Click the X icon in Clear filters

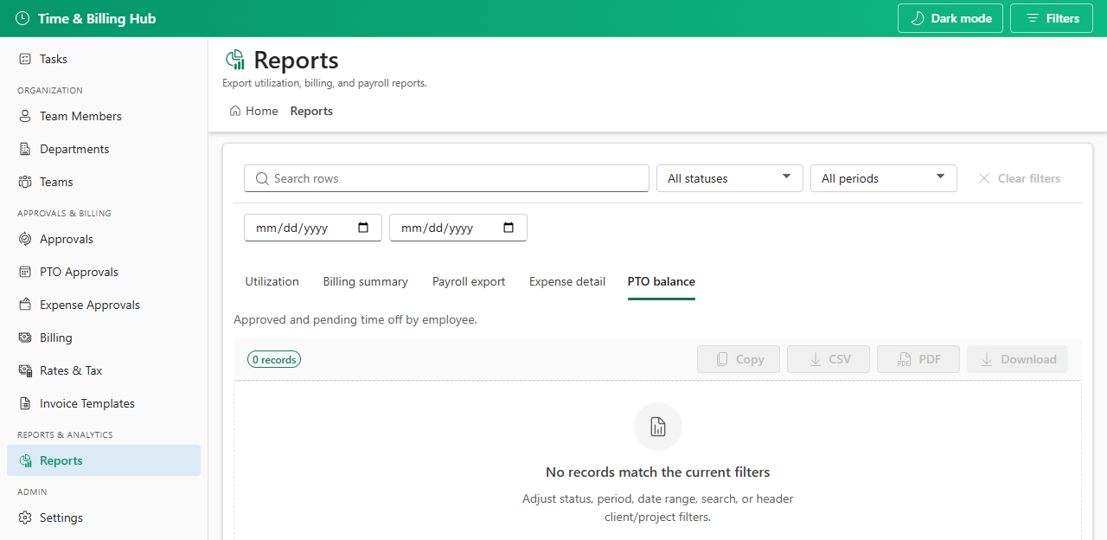(x=984, y=178)
